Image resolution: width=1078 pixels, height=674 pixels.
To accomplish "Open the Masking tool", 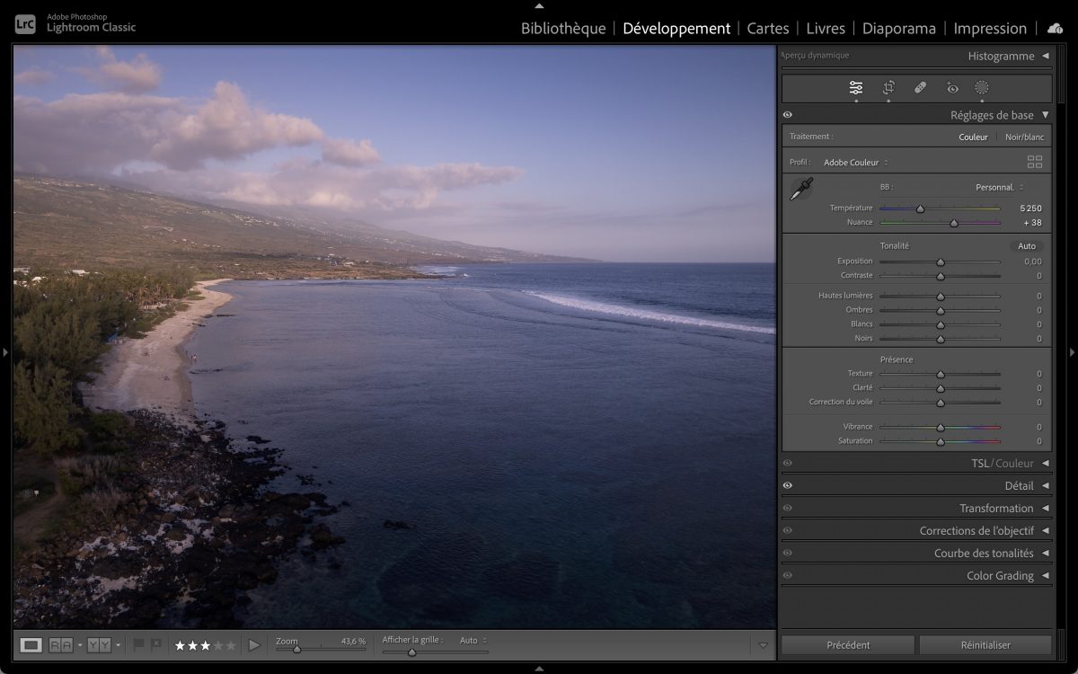I will pyautogui.click(x=982, y=87).
